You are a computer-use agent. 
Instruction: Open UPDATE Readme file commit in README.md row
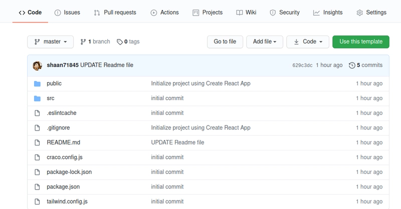(x=178, y=142)
